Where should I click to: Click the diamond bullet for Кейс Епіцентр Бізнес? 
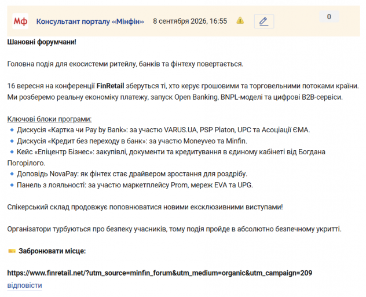click(x=12, y=152)
